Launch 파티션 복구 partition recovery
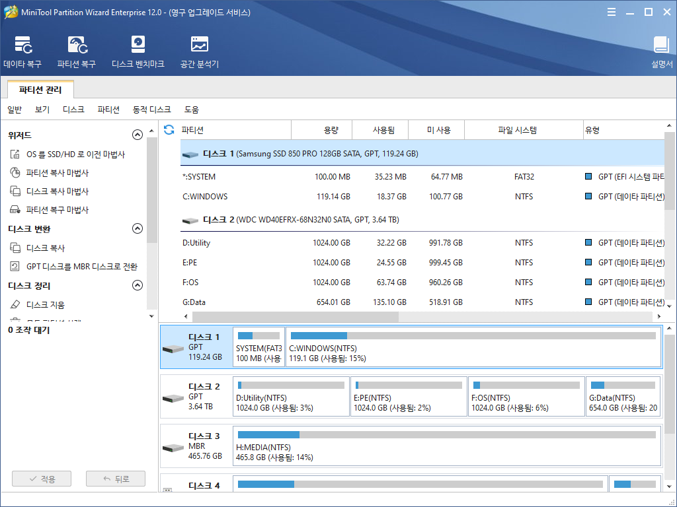677x507 pixels. tap(77, 51)
